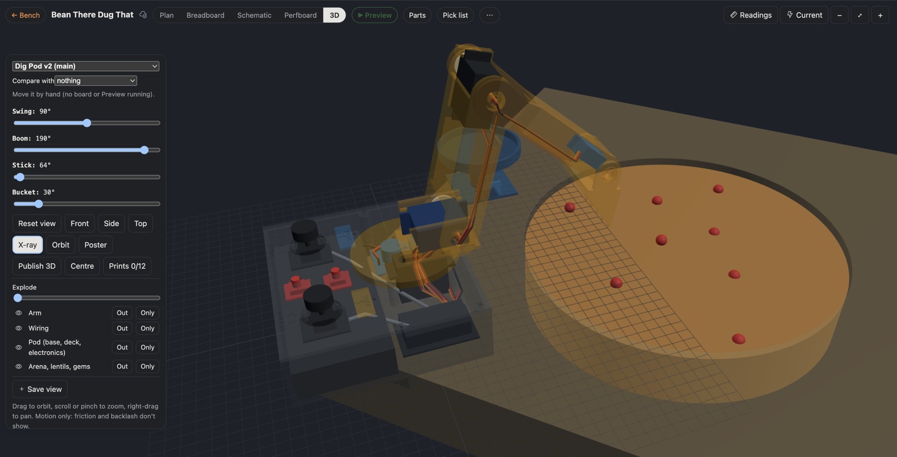The width and height of the screenshot is (897, 457).
Task: Open the three-dots more options menu
Action: (489, 15)
